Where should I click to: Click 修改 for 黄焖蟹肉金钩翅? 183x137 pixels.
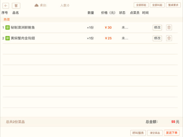[x=157, y=38]
